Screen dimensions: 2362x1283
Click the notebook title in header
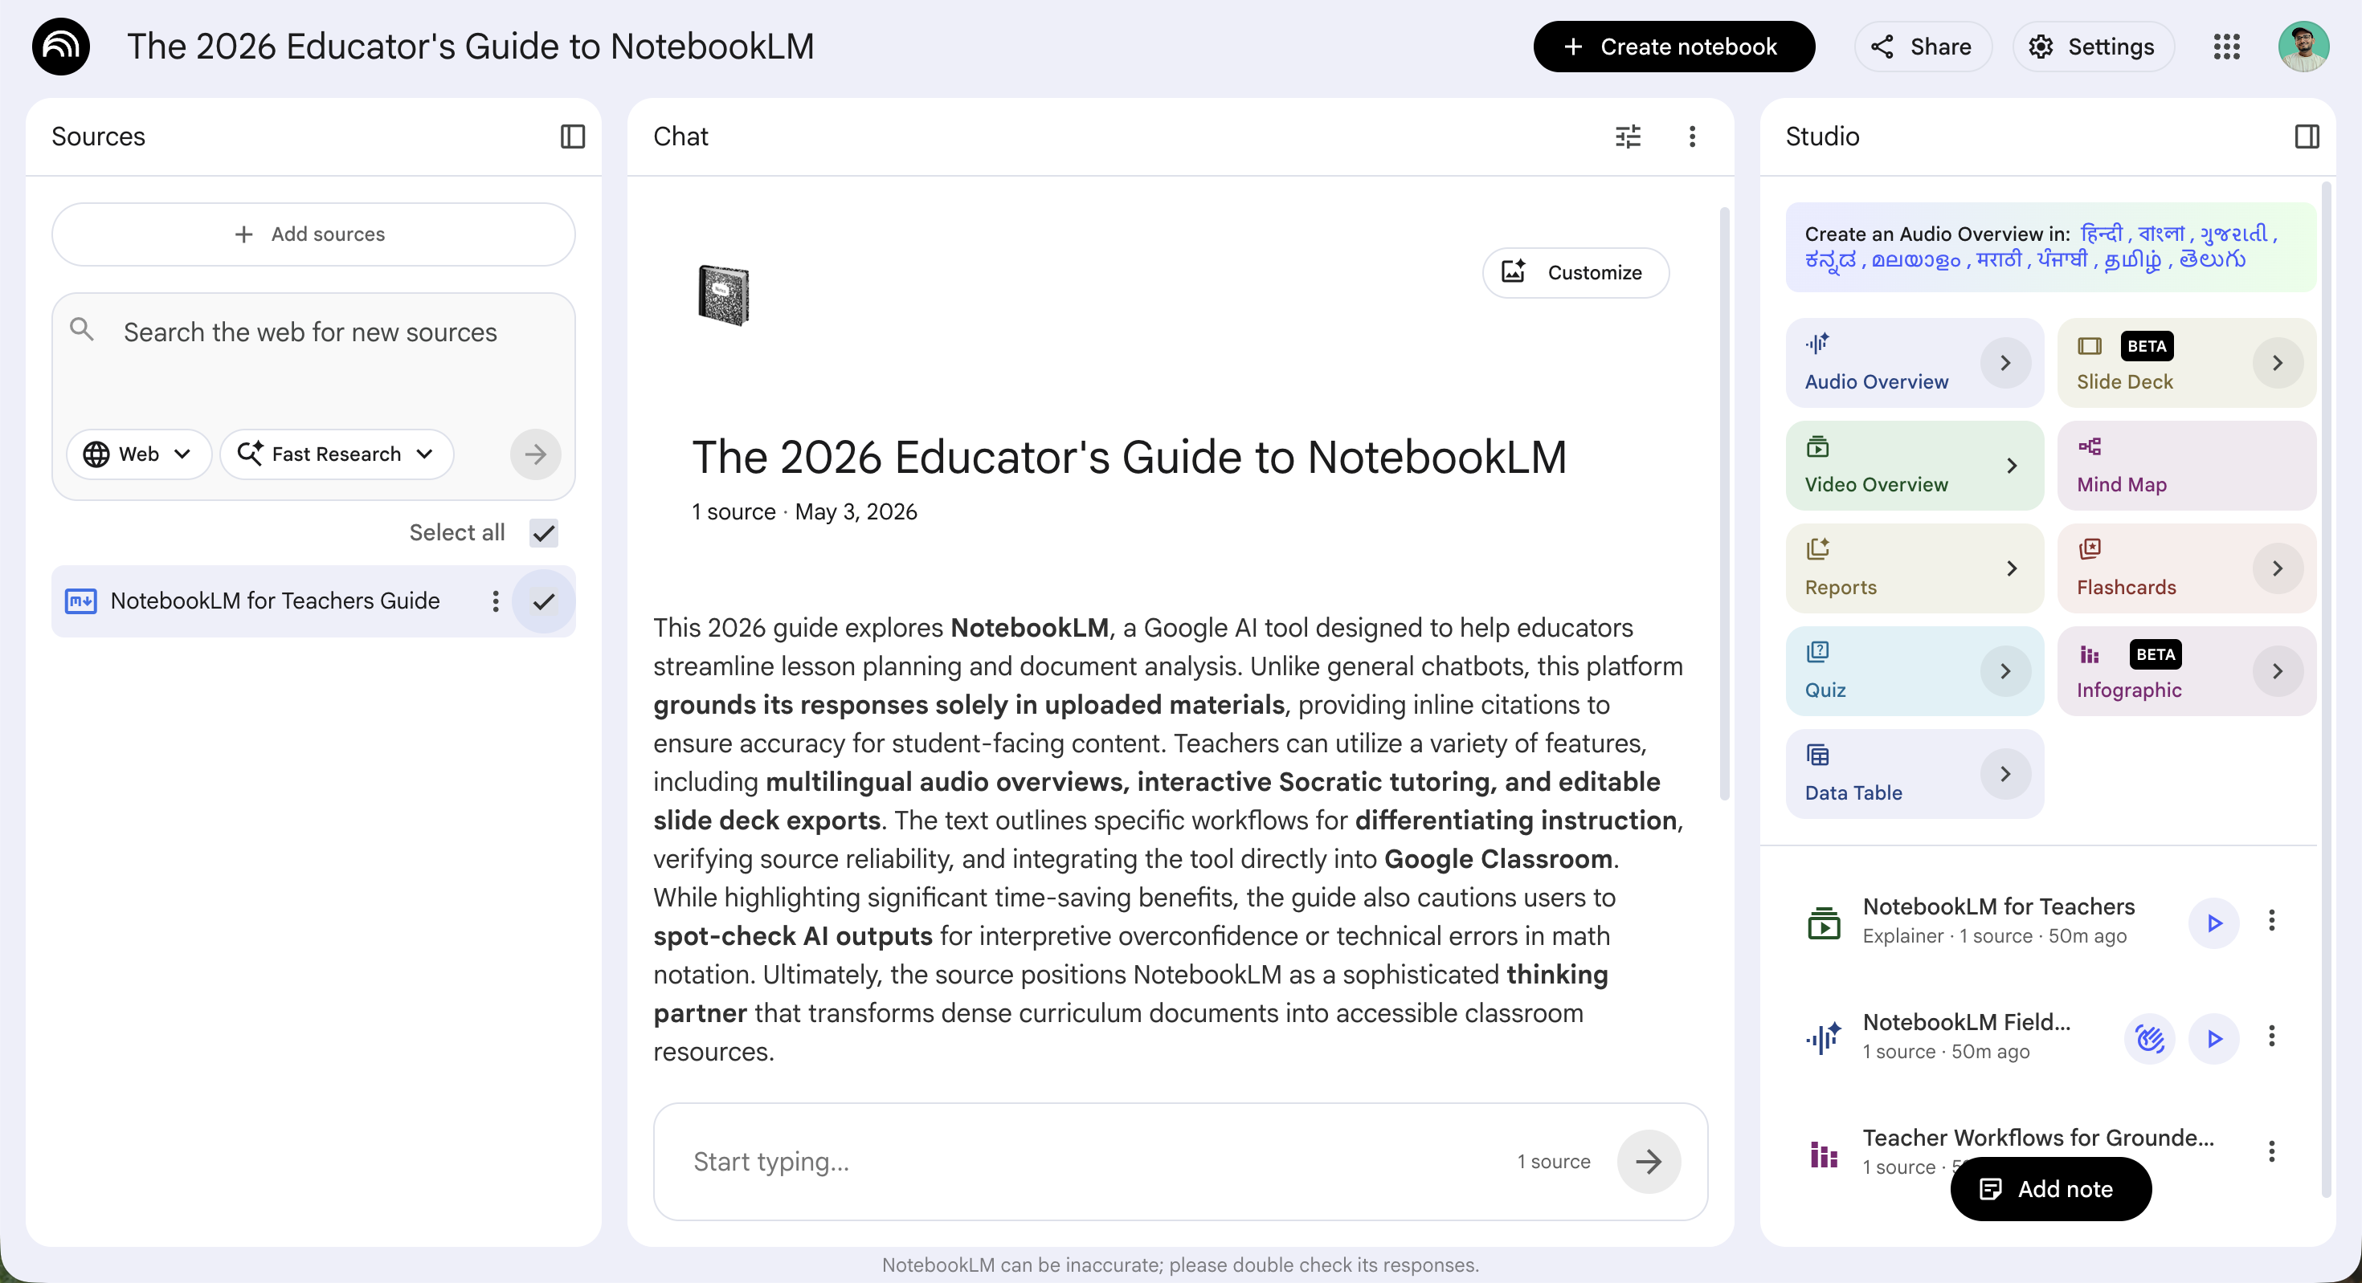click(470, 47)
